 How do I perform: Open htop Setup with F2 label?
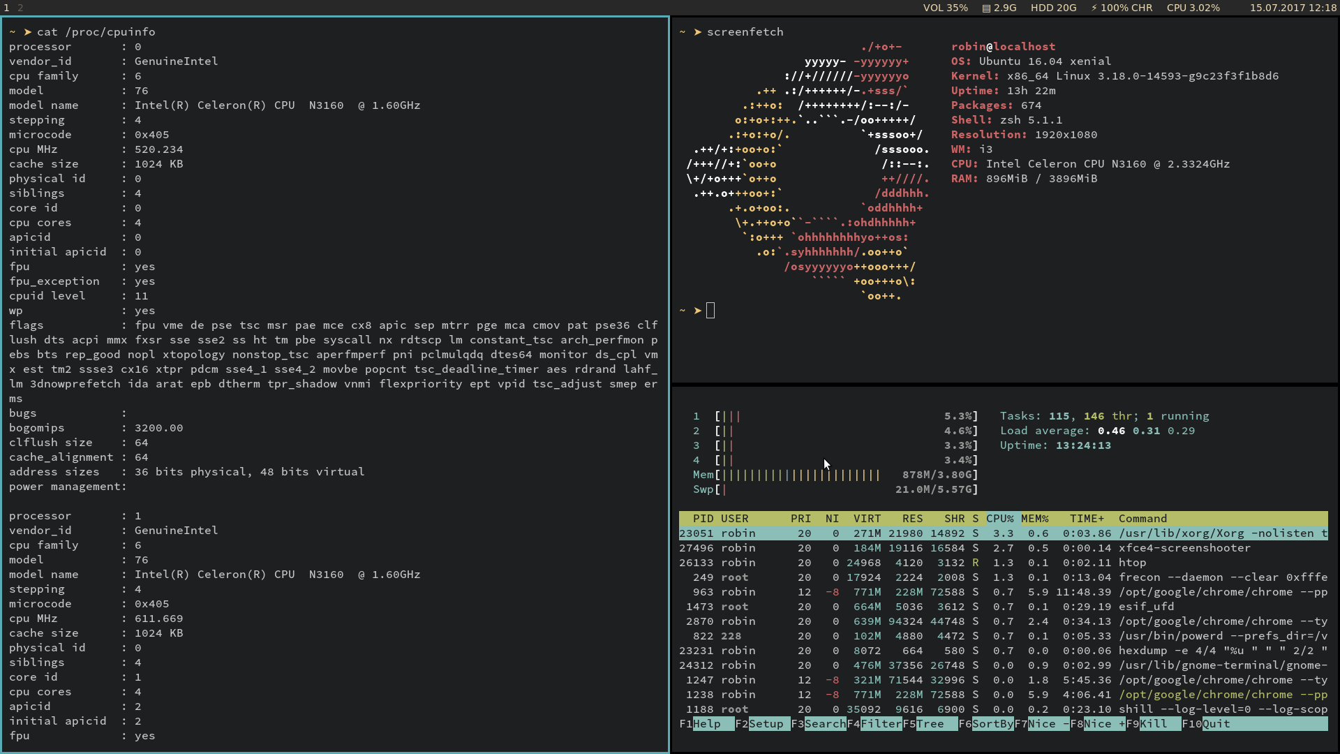(x=766, y=724)
